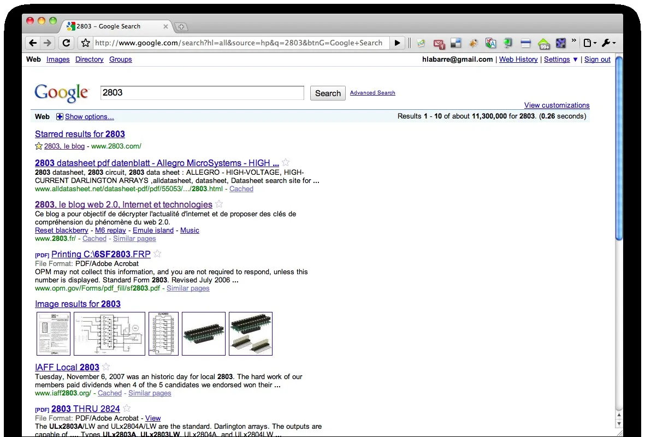Open '2803, le blog web 2.0' result
This screenshot has height=437, width=645.
pyautogui.click(x=123, y=204)
